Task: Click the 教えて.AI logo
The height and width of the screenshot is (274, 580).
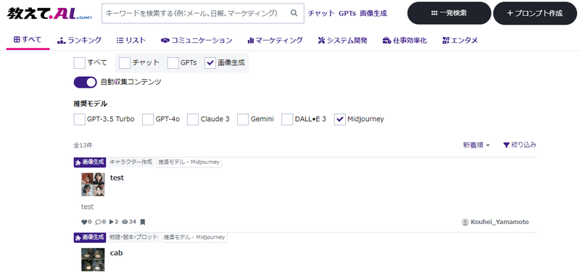Action: click(49, 13)
